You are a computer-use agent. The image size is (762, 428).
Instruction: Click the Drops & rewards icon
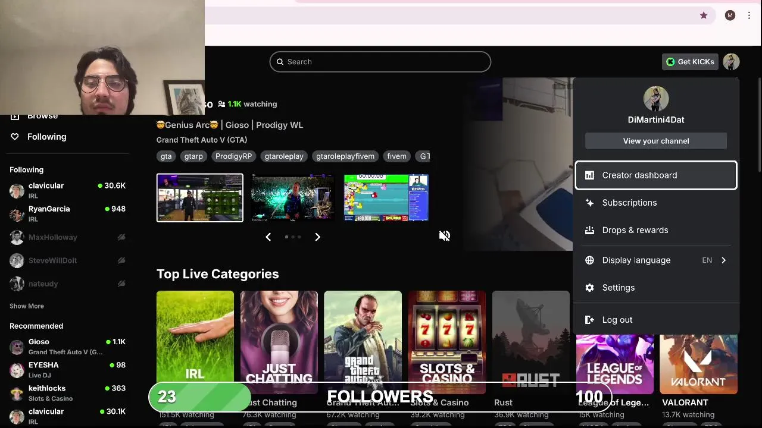tap(589, 230)
